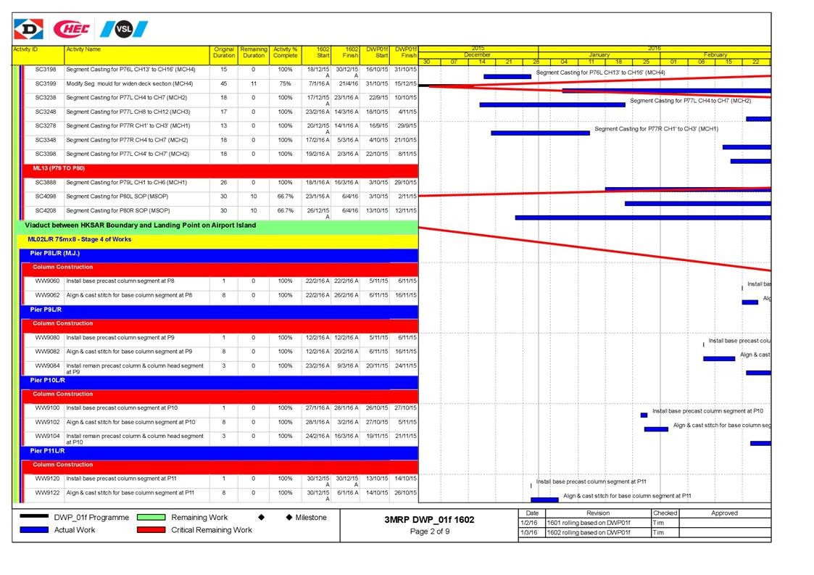The height and width of the screenshot is (575, 814).
Task: Click activity name 'Align & cast stitch for base column segment at P11'
Action: (x=130, y=493)
